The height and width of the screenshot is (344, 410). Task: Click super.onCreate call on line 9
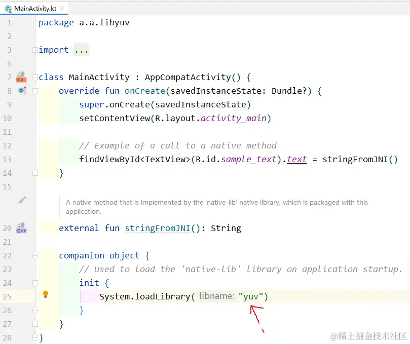[165, 104]
